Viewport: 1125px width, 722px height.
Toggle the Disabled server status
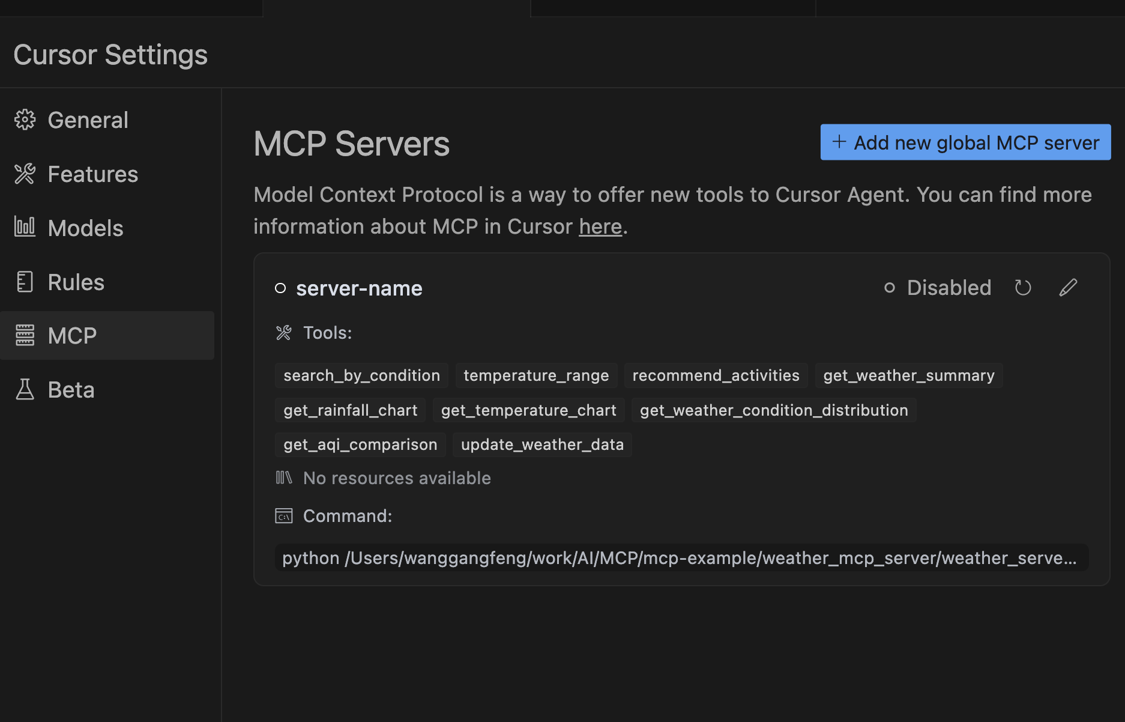938,288
